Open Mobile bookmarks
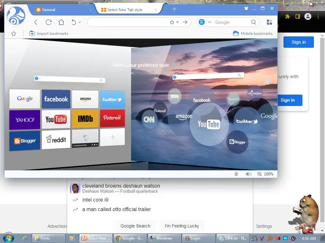This screenshot has height=243, width=325. coord(253,34)
